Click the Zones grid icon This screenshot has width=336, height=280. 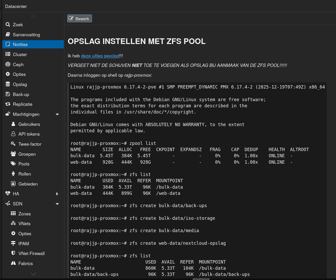point(13,214)
